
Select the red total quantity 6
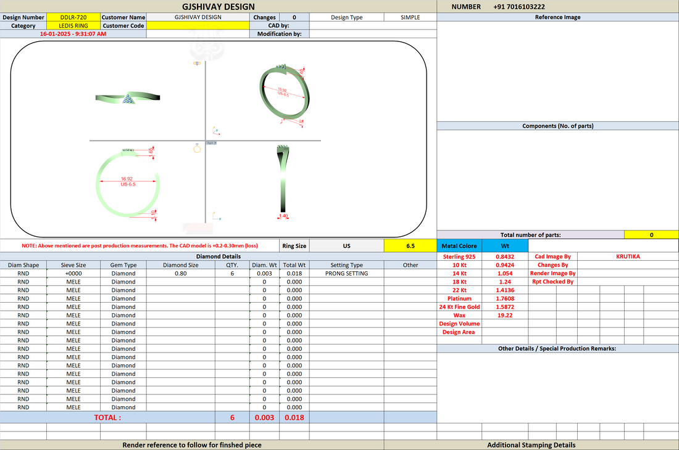coord(232,417)
